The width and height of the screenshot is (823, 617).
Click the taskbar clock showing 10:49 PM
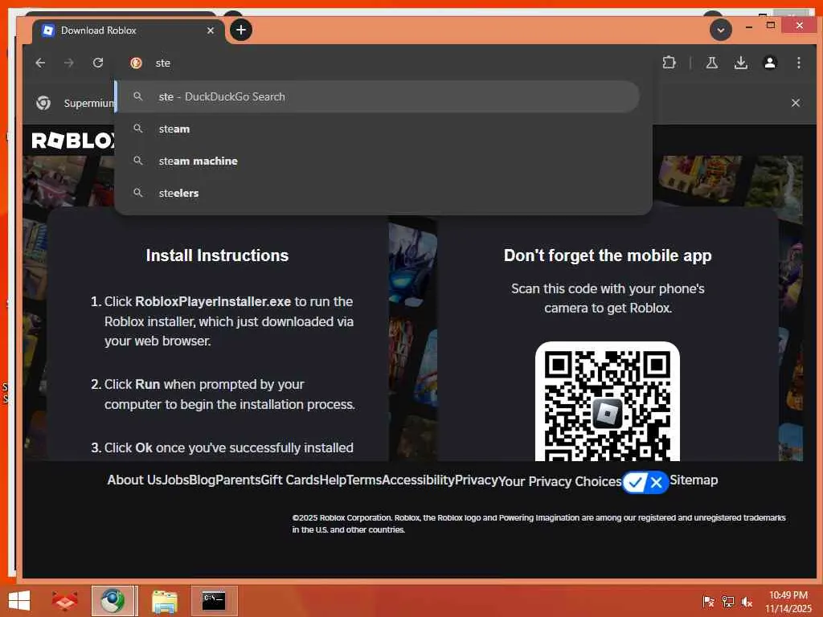788,602
